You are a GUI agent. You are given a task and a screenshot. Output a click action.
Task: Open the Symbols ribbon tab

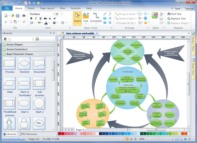(76, 8)
